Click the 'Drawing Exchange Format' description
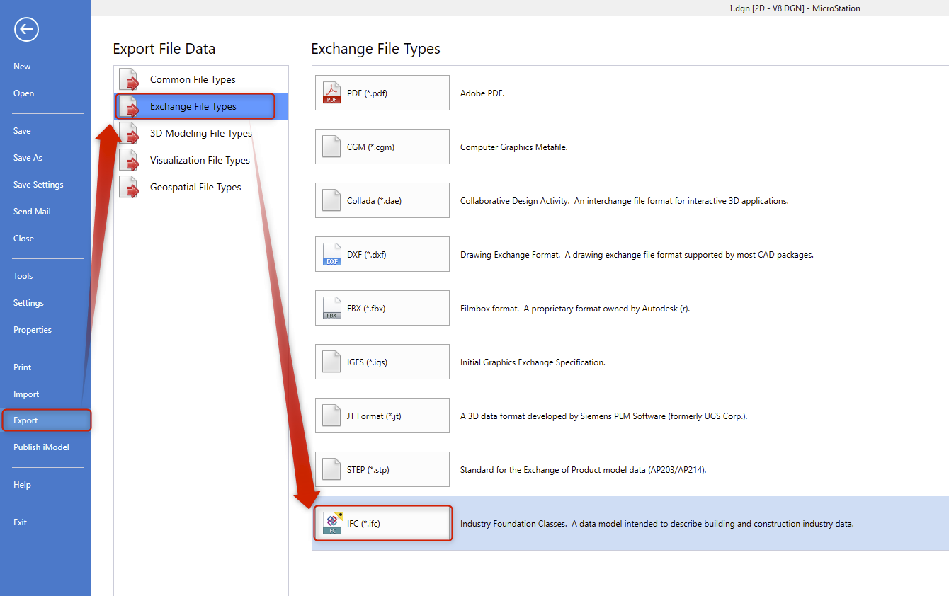949x596 pixels. click(x=637, y=255)
